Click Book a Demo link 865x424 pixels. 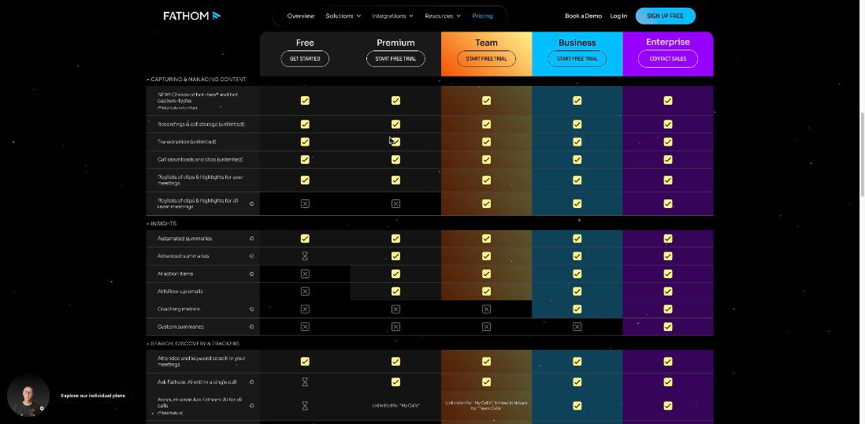(583, 16)
